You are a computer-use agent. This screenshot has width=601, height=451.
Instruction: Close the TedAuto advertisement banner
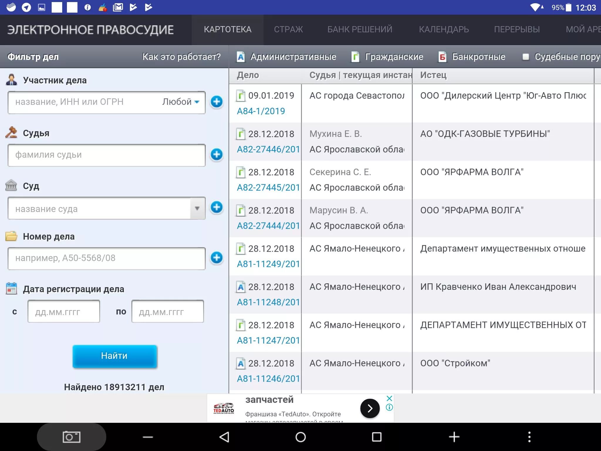(389, 398)
